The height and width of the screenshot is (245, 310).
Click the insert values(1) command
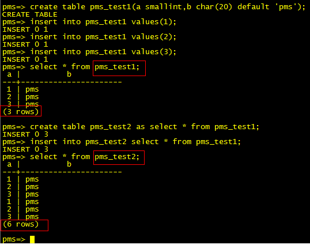[89, 22]
